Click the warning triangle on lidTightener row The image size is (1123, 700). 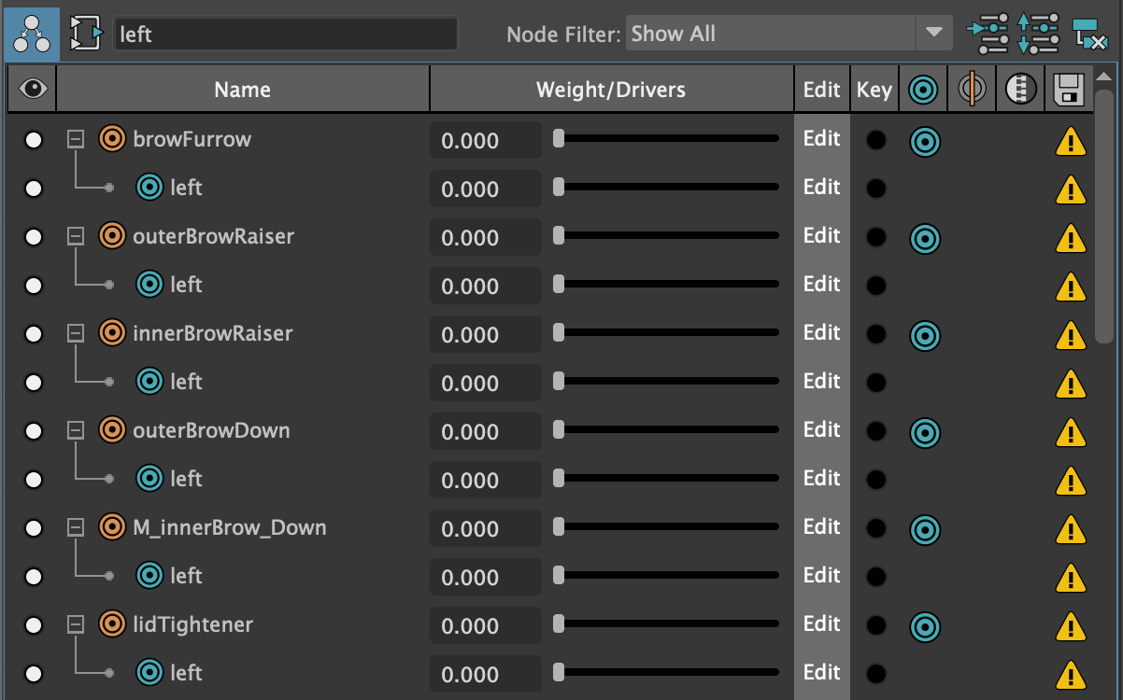tap(1071, 626)
